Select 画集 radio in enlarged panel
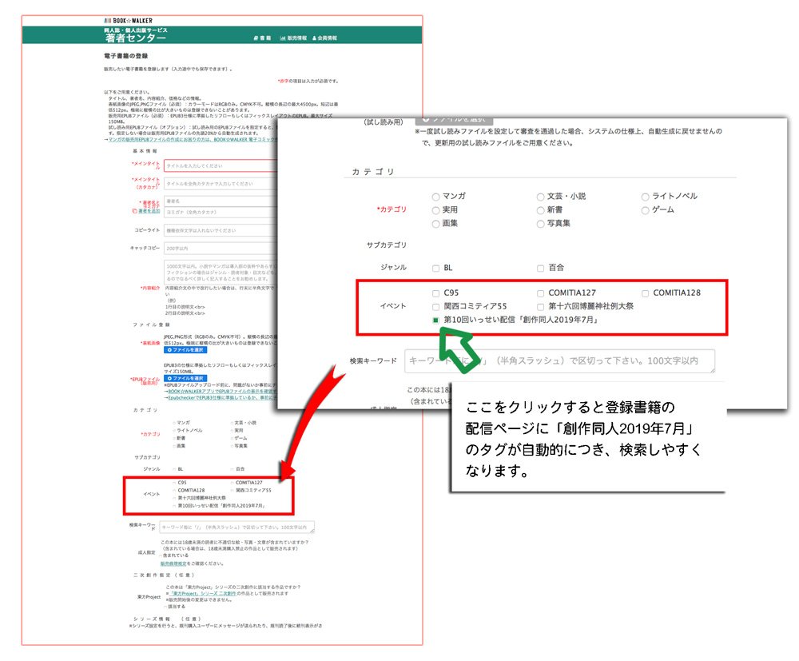 [x=435, y=225]
